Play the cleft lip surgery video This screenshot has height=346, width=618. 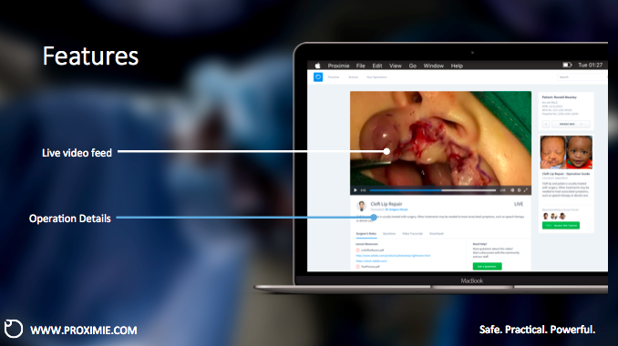(355, 190)
